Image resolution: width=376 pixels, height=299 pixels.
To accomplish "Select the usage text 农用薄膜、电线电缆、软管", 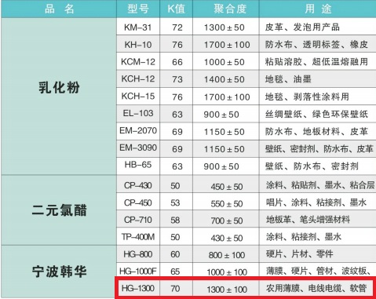I will 316,288.
